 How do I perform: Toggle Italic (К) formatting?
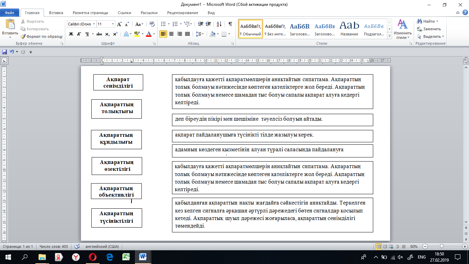[x=79, y=34]
